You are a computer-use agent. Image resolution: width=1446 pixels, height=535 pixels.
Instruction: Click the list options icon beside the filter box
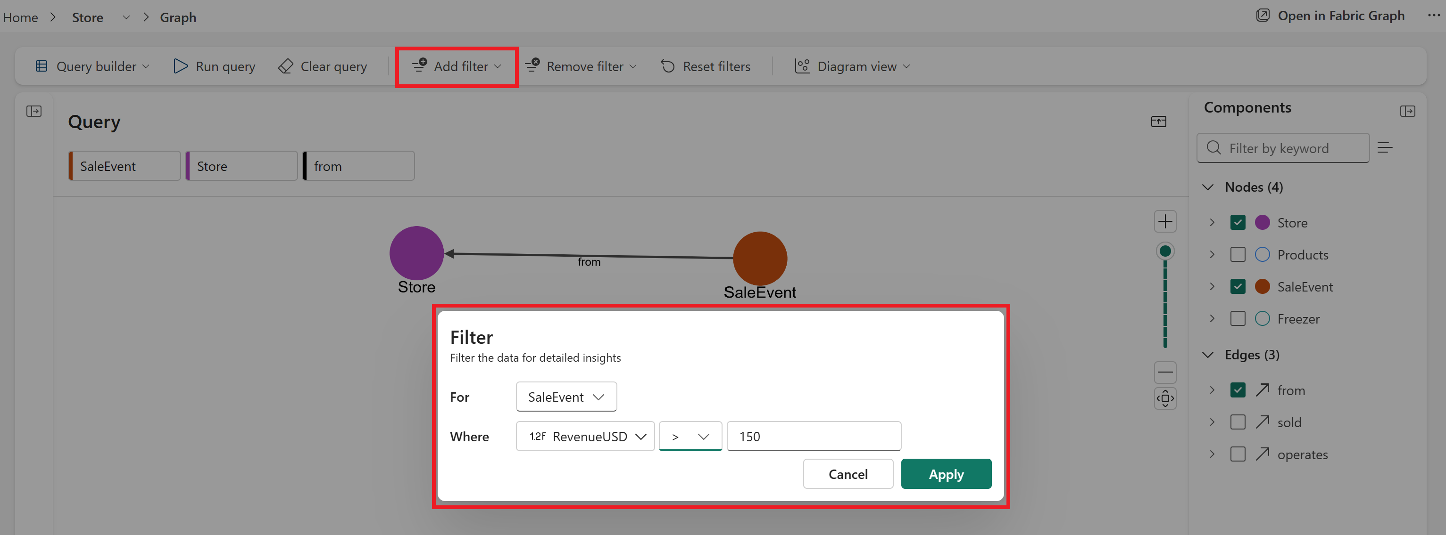coord(1385,147)
